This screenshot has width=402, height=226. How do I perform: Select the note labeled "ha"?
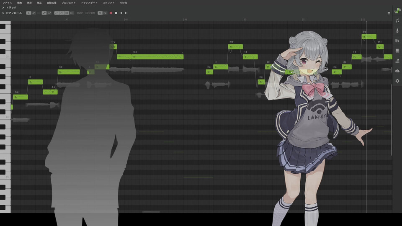[209, 72]
